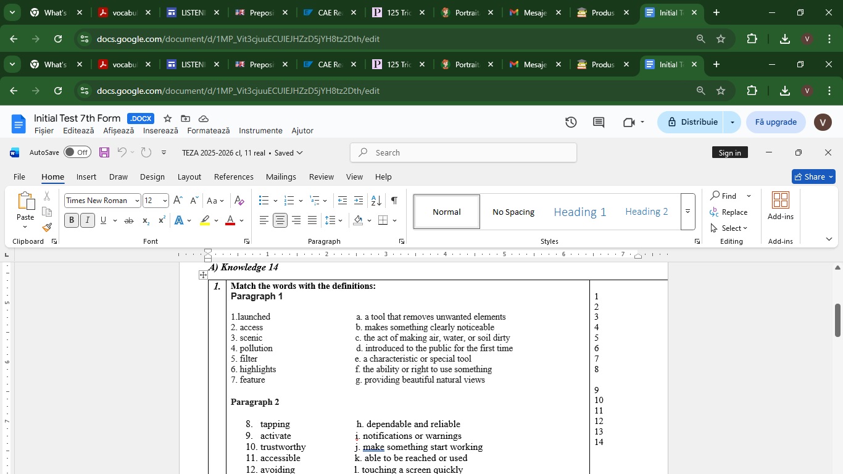Click the Save floppy disk icon
The width and height of the screenshot is (843, 474).
[104, 152]
